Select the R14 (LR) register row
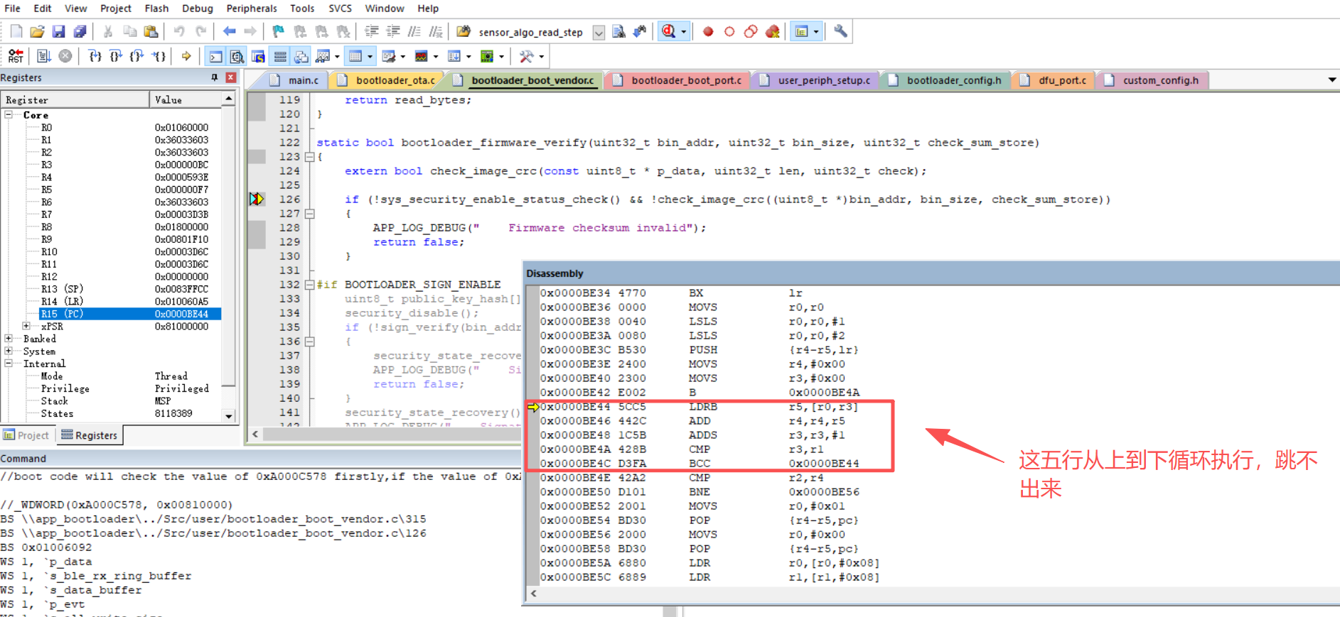The width and height of the screenshot is (1340, 617). (62, 301)
